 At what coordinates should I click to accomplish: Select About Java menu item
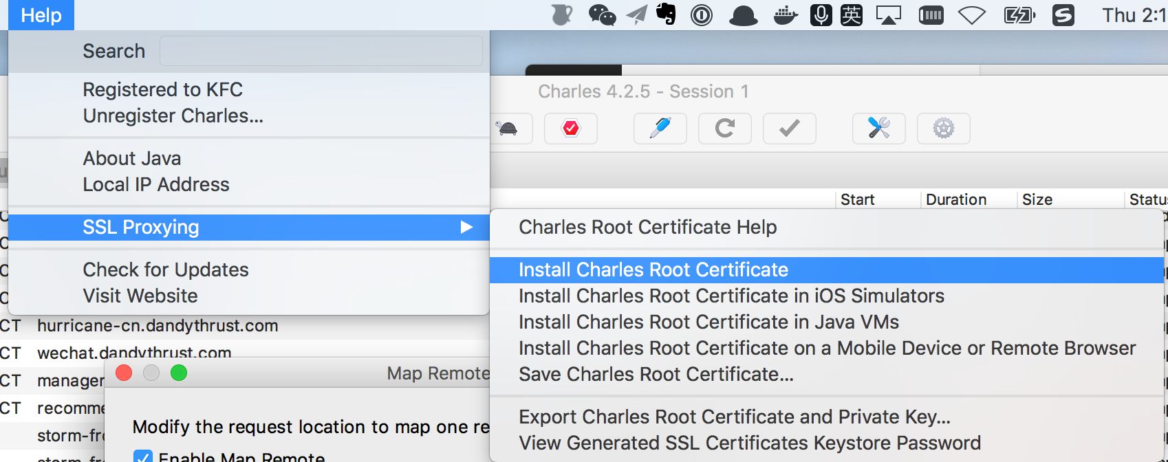248,158
